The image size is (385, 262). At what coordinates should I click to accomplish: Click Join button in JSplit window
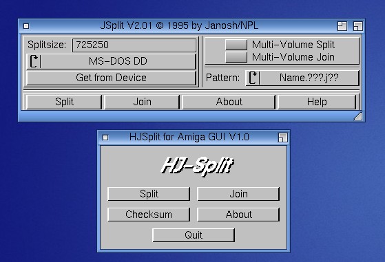(x=142, y=102)
